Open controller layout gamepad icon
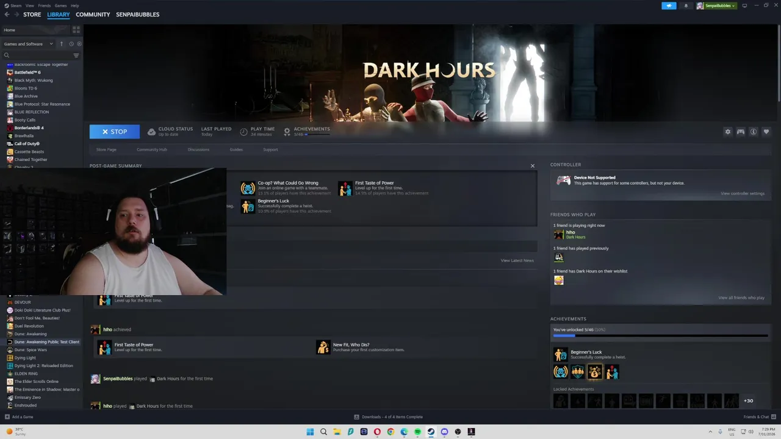 pyautogui.click(x=740, y=132)
